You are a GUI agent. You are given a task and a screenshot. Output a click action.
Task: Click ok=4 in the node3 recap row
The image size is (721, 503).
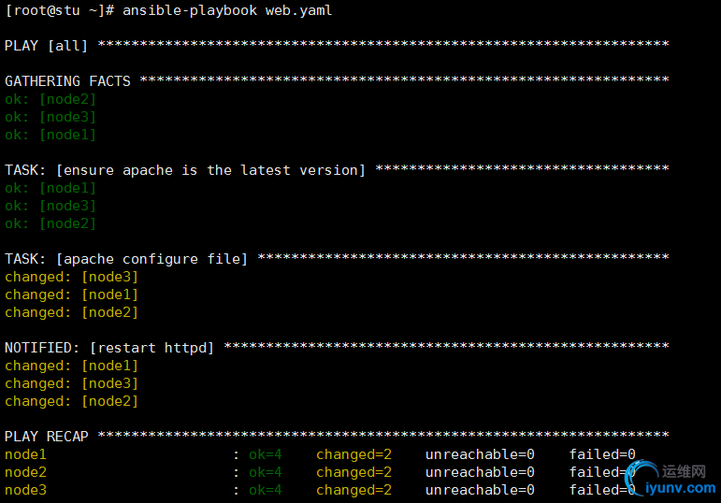pyautogui.click(x=265, y=490)
